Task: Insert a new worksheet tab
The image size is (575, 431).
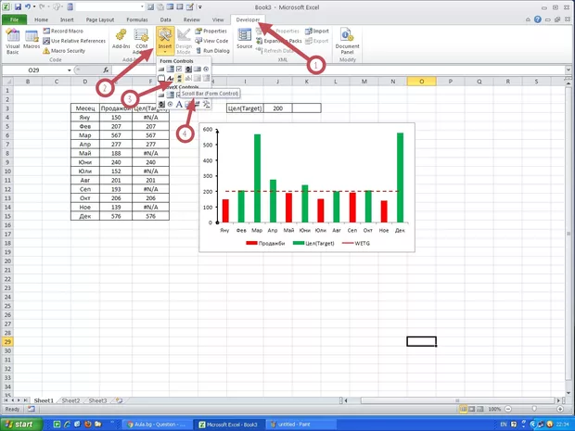Action: click(x=119, y=400)
